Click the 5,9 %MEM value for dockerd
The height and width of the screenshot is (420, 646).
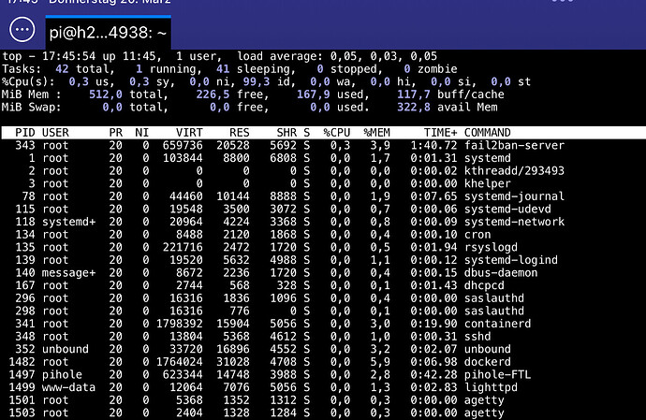point(380,362)
